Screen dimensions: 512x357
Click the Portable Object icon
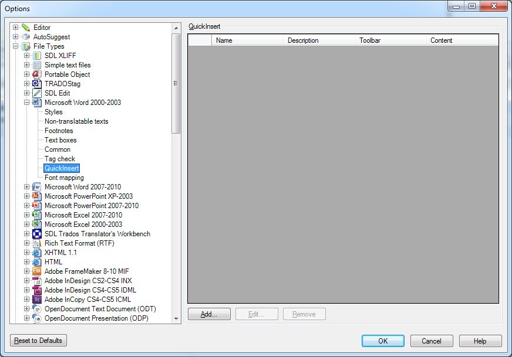click(37, 74)
